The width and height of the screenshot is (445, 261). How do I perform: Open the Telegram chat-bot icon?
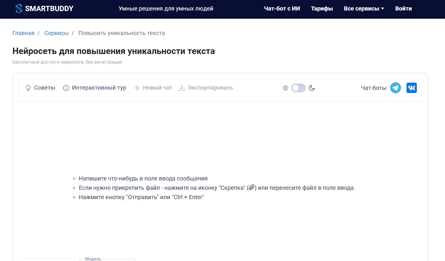pos(395,88)
